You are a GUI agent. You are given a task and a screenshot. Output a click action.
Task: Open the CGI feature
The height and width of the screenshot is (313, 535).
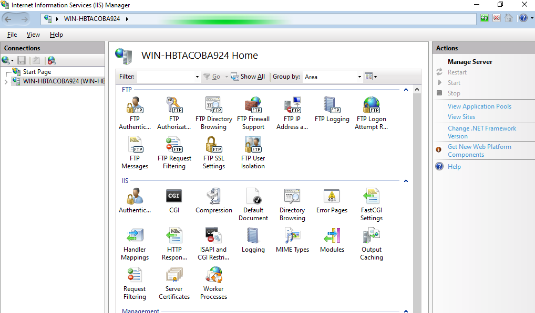[174, 201]
